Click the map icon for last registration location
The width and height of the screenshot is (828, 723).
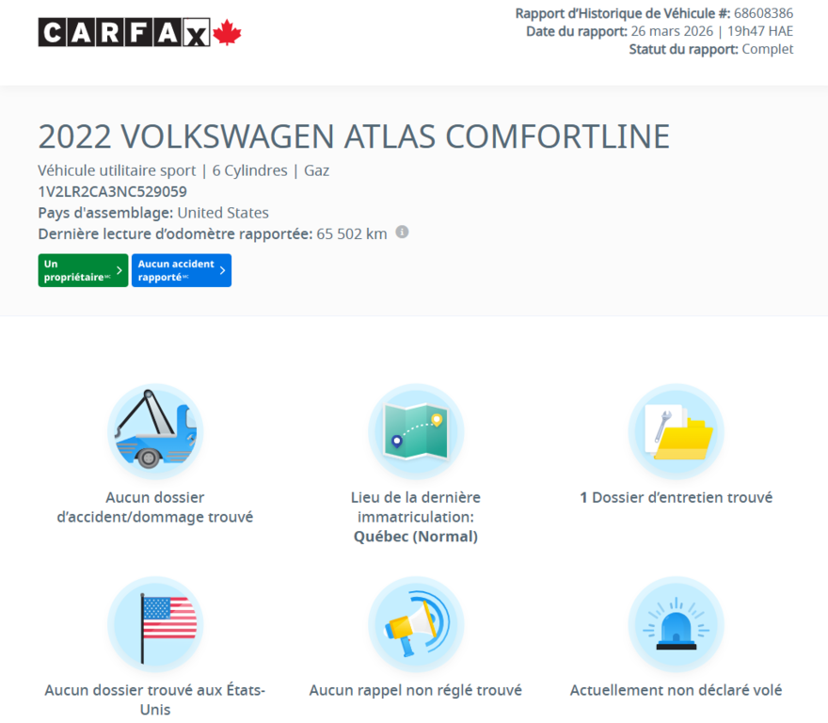[416, 431]
